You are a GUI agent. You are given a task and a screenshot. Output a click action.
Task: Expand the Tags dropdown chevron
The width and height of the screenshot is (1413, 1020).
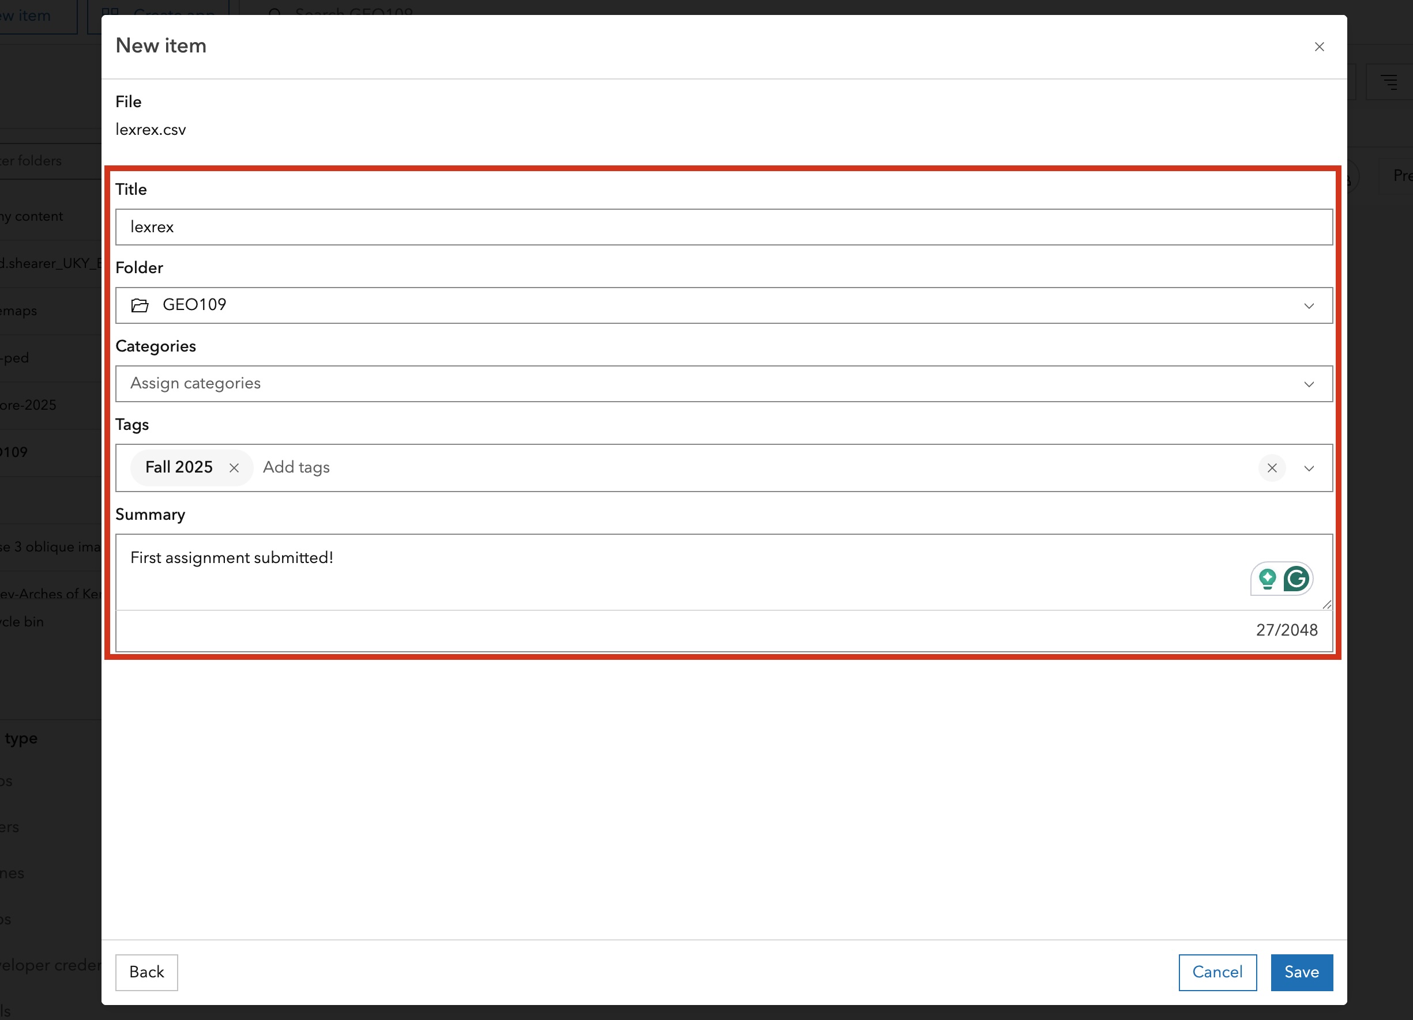coord(1309,468)
